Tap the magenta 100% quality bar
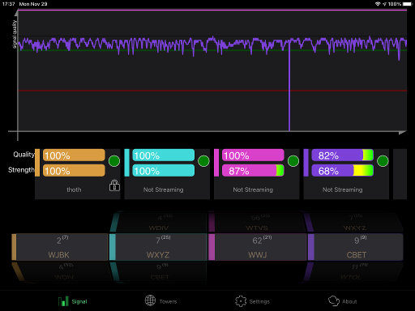This screenshot has height=311, width=415. (253, 155)
